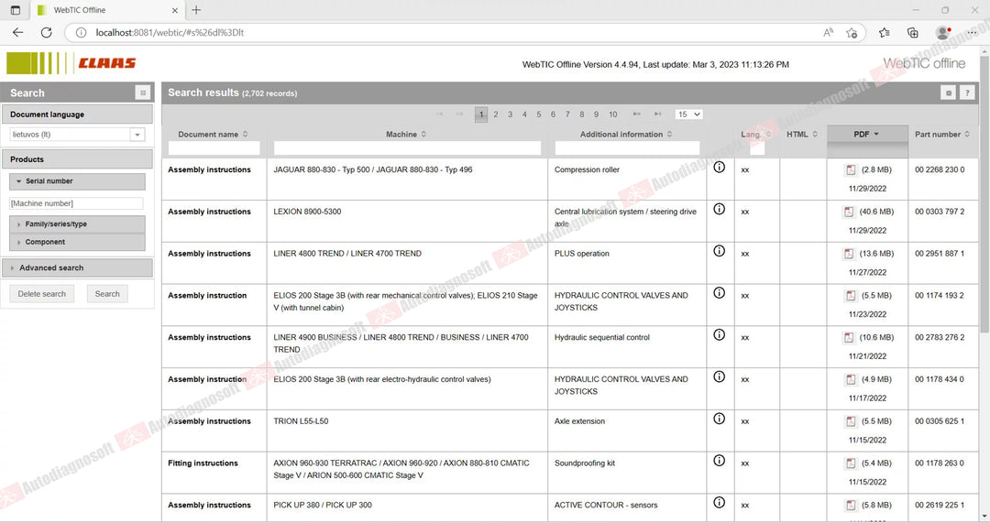Image resolution: width=990 pixels, height=523 pixels.
Task: Sort by HTML column
Action: [x=802, y=134]
